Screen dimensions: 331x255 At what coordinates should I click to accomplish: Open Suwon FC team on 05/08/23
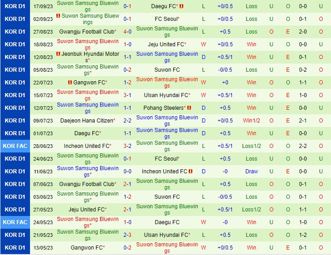(167, 70)
